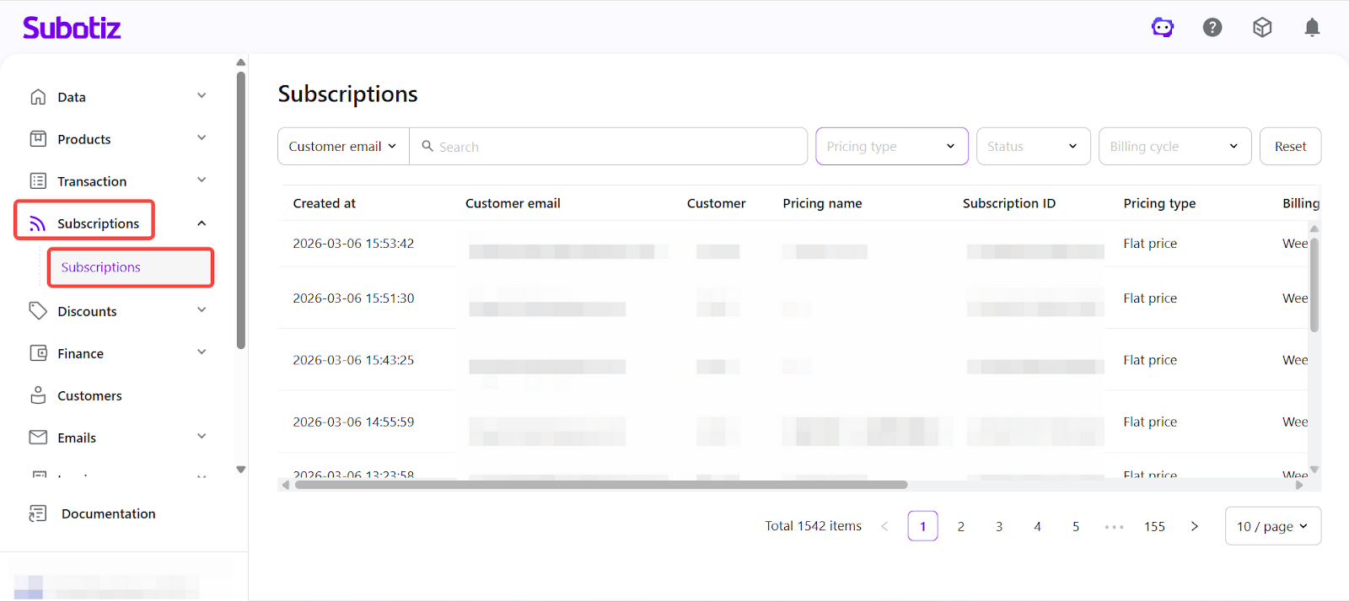Viewport: 1349px width, 602px height.
Task: Click the Discounts tag icon
Action: tap(38, 311)
